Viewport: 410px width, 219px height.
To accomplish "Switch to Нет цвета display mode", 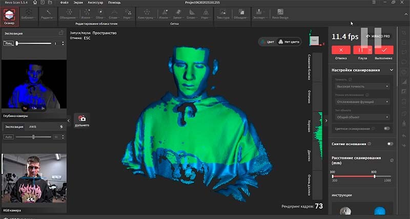I will pos(289,42).
